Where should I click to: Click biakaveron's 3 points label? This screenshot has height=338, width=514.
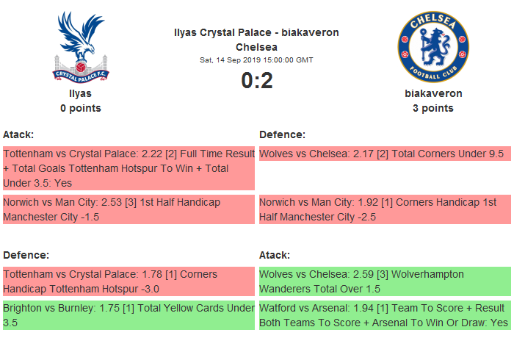pyautogui.click(x=433, y=108)
